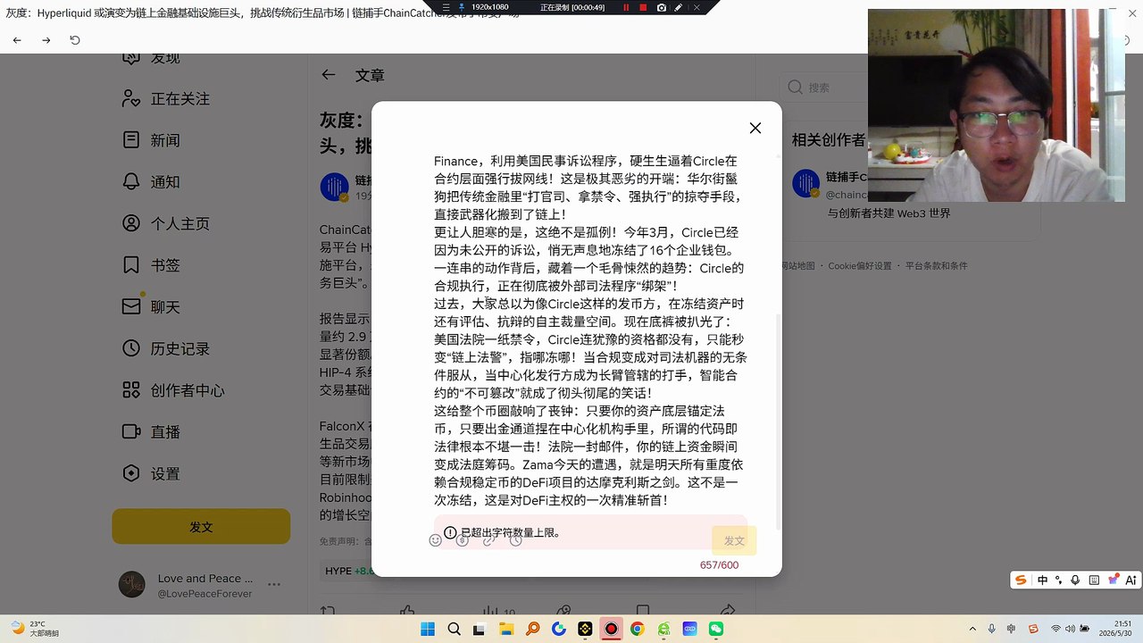Click inside the composer text area
The width and height of the screenshot is (1143, 643).
(x=590, y=330)
